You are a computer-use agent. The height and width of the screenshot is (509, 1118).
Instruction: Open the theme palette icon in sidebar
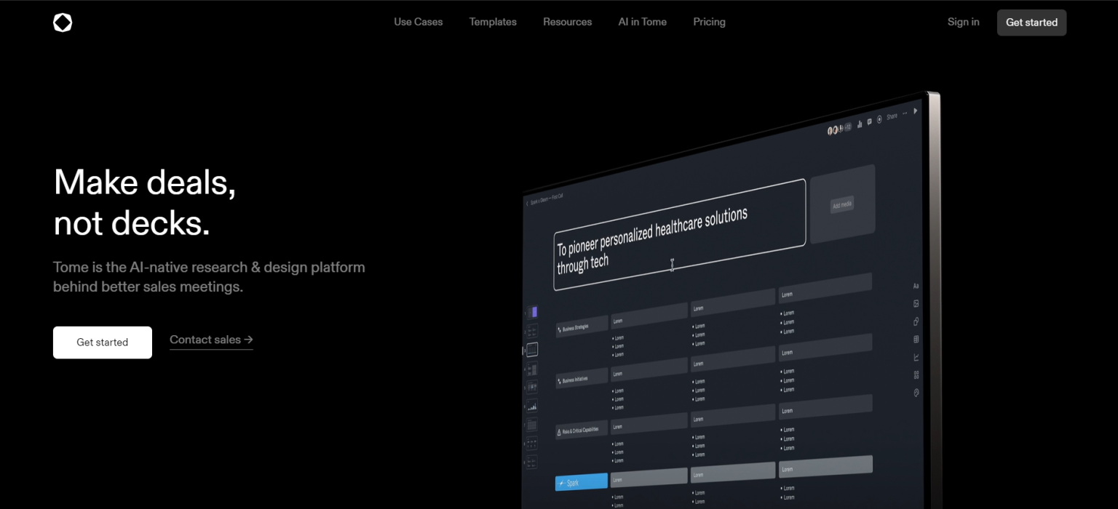click(x=916, y=393)
